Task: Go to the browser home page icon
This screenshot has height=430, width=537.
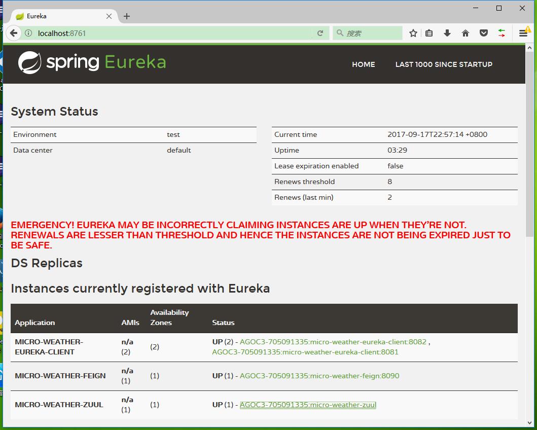Action: coord(465,33)
